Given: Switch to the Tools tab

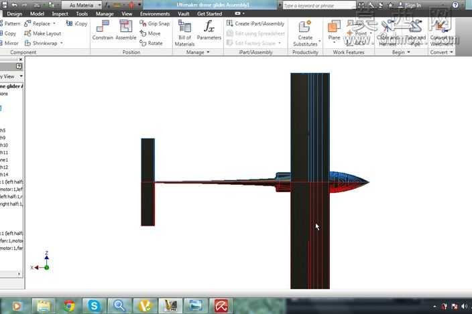Looking at the screenshot, I should pos(82,14).
